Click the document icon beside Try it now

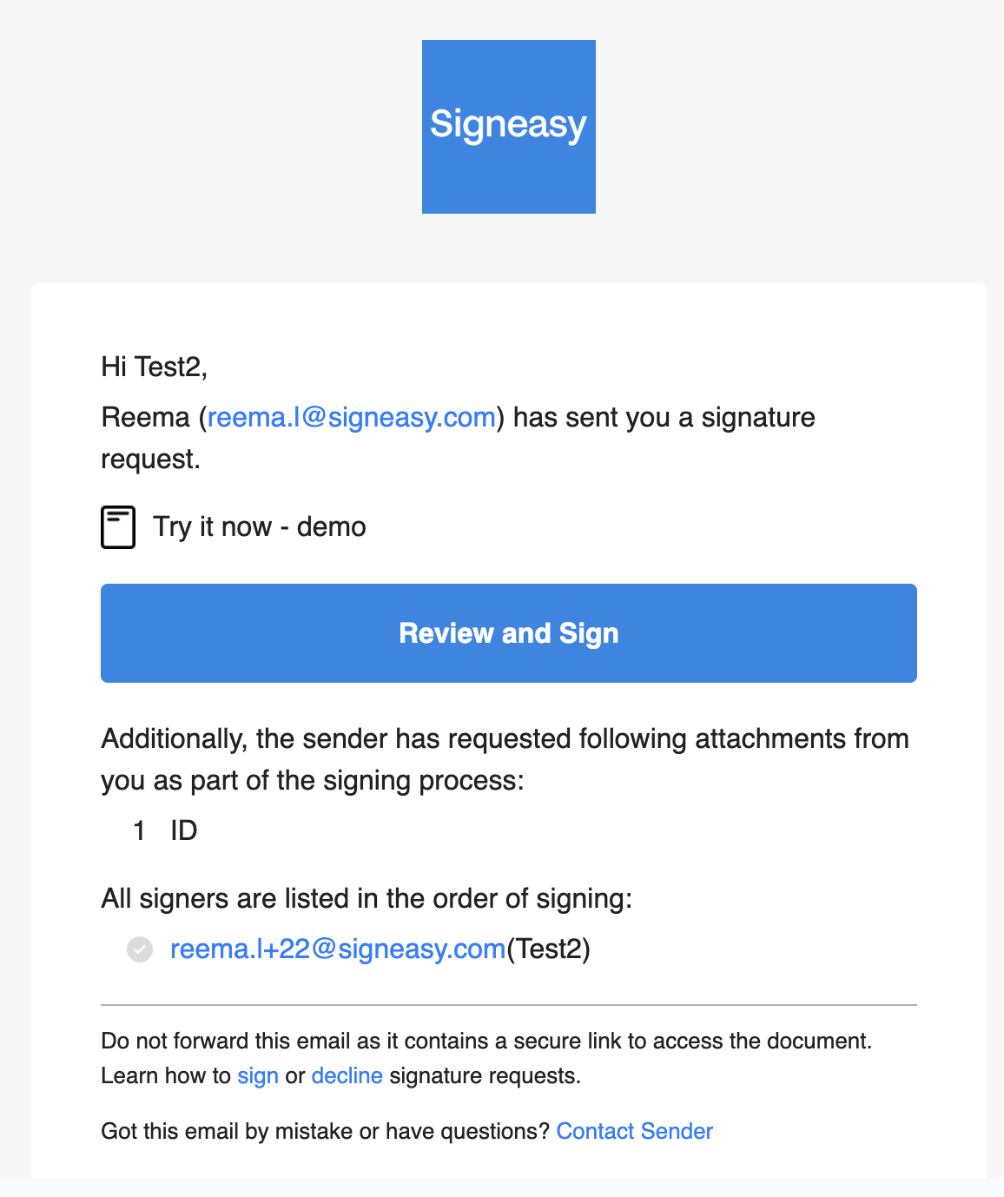pyautogui.click(x=118, y=527)
